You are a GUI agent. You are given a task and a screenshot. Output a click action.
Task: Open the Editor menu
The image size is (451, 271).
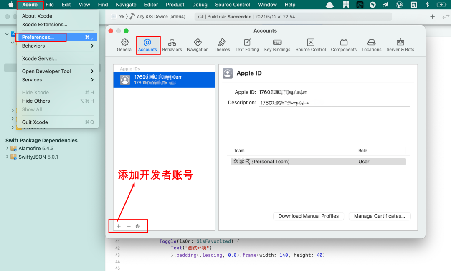coord(151,5)
